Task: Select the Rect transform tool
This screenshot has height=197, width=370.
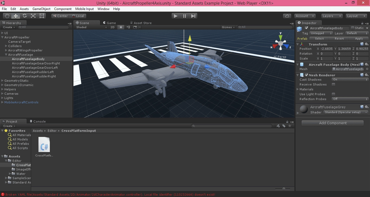Action: (x=42, y=16)
